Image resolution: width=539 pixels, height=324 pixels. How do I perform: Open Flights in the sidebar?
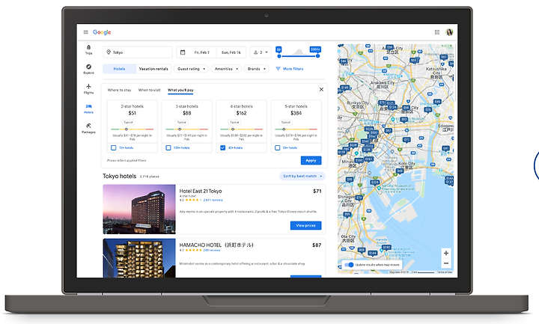click(88, 89)
